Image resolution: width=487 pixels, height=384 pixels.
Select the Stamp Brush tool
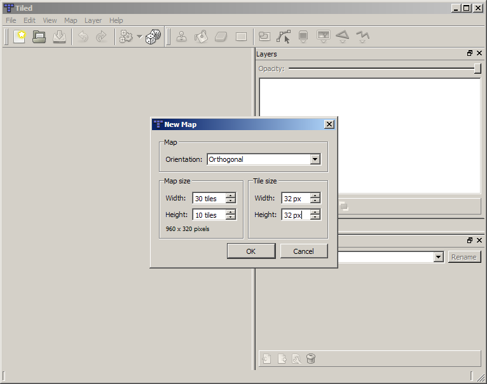(182, 37)
